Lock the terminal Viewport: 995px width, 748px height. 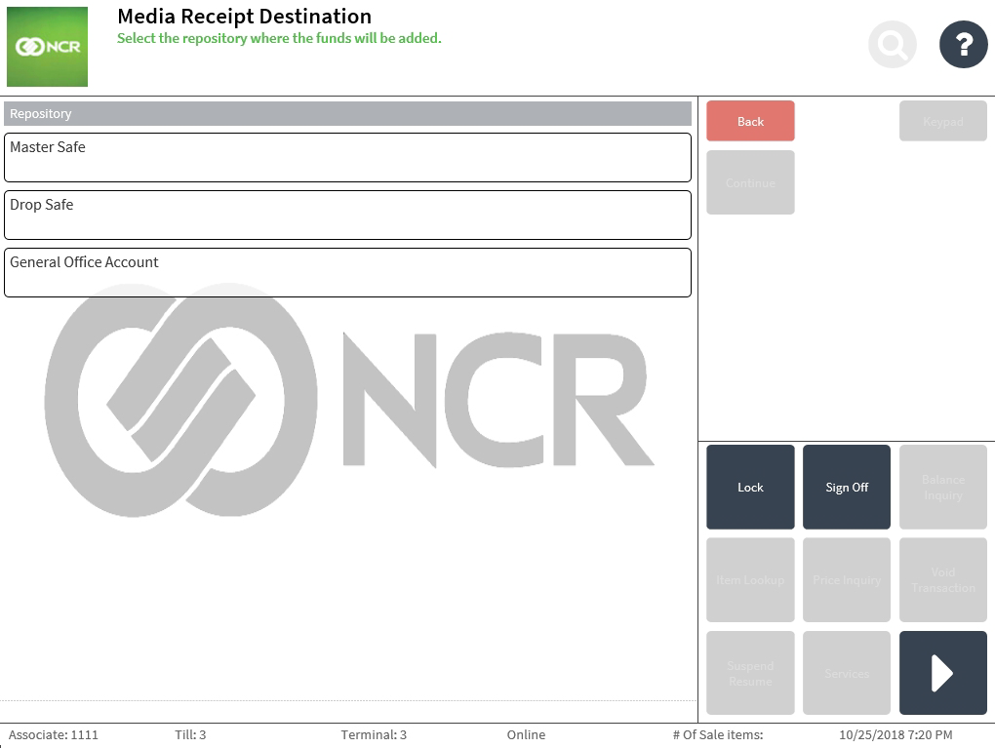click(x=750, y=487)
